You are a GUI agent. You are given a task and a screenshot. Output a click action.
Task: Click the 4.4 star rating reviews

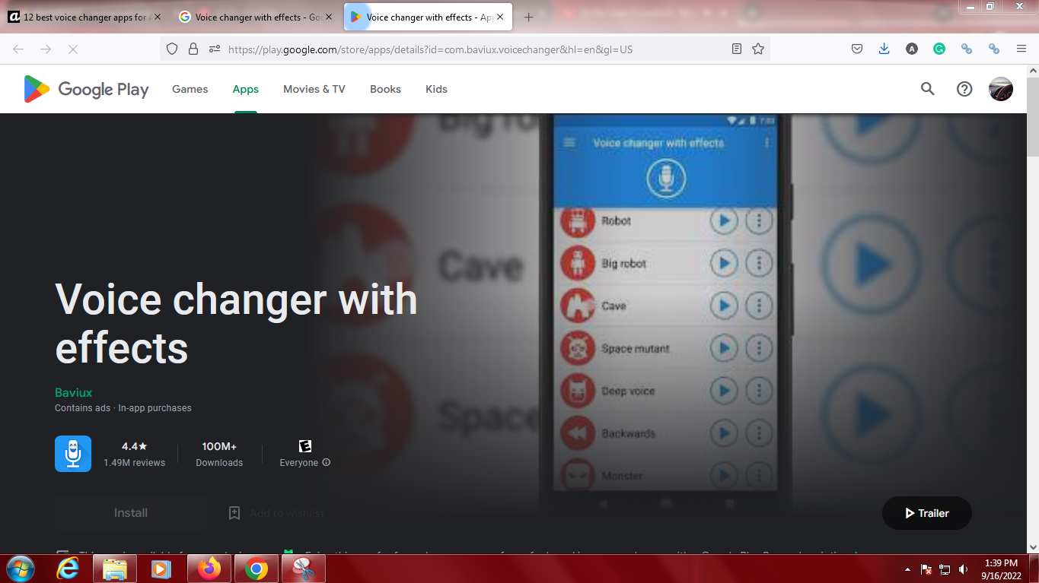click(x=134, y=454)
